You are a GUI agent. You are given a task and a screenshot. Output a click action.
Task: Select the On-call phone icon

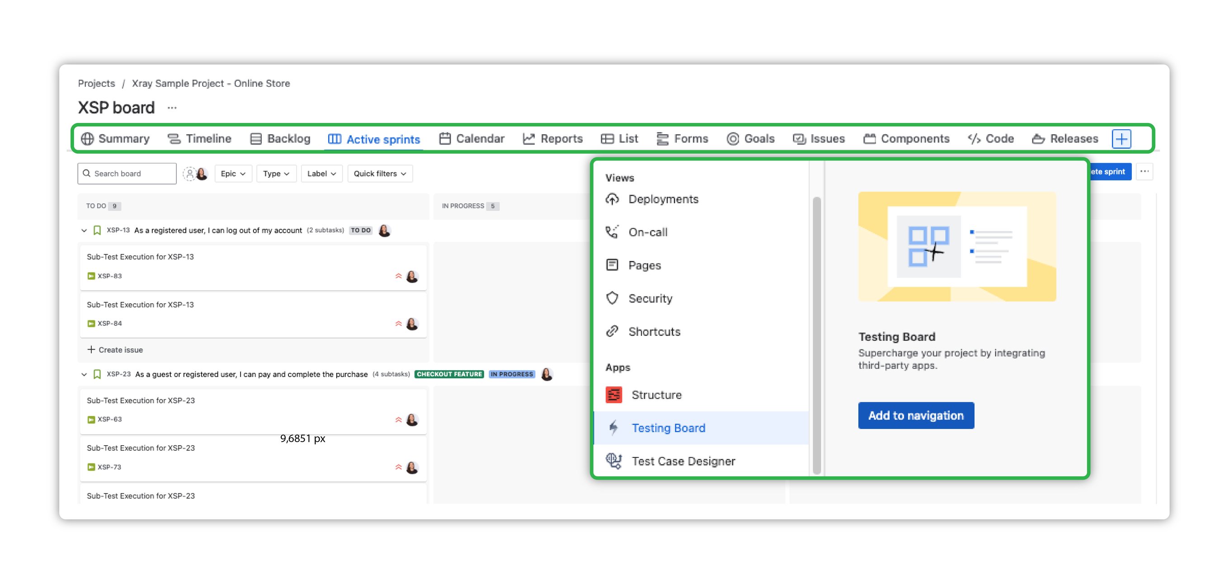click(612, 232)
